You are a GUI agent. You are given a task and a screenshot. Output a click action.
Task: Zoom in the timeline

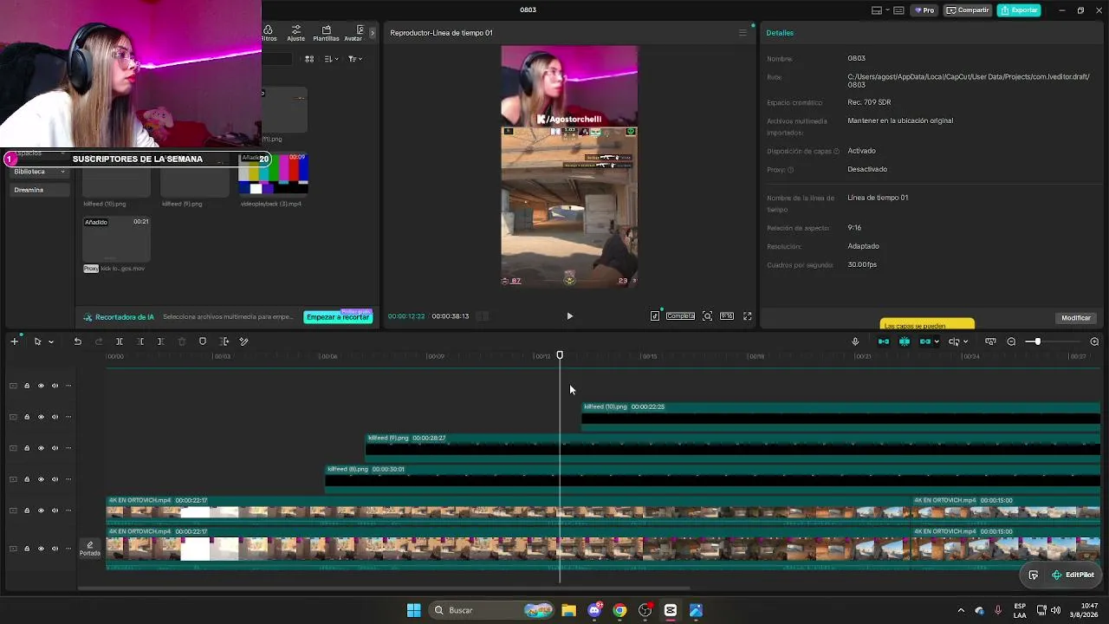click(1094, 341)
